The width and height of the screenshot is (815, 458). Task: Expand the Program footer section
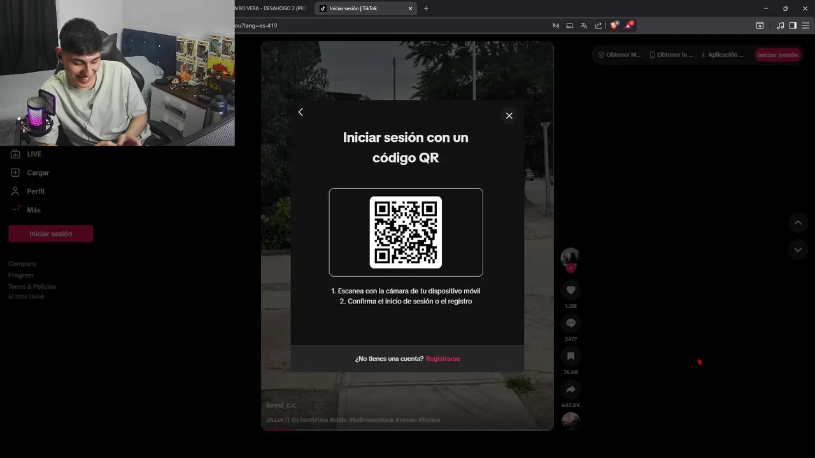coord(21,275)
